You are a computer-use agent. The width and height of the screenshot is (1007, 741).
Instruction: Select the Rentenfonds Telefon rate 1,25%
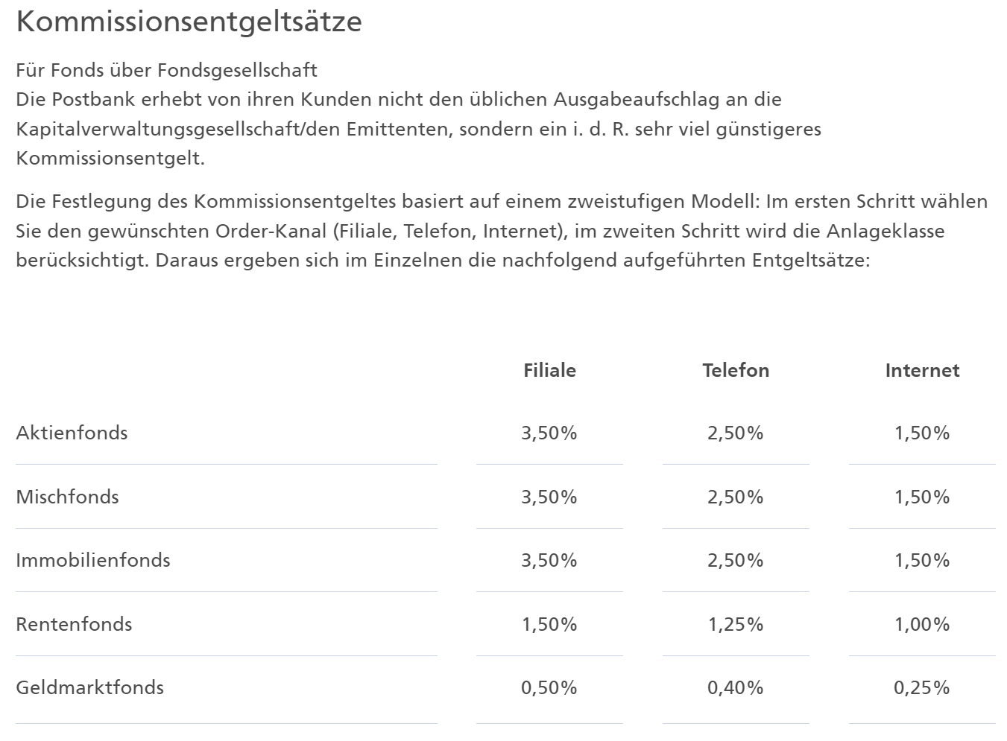tap(736, 624)
